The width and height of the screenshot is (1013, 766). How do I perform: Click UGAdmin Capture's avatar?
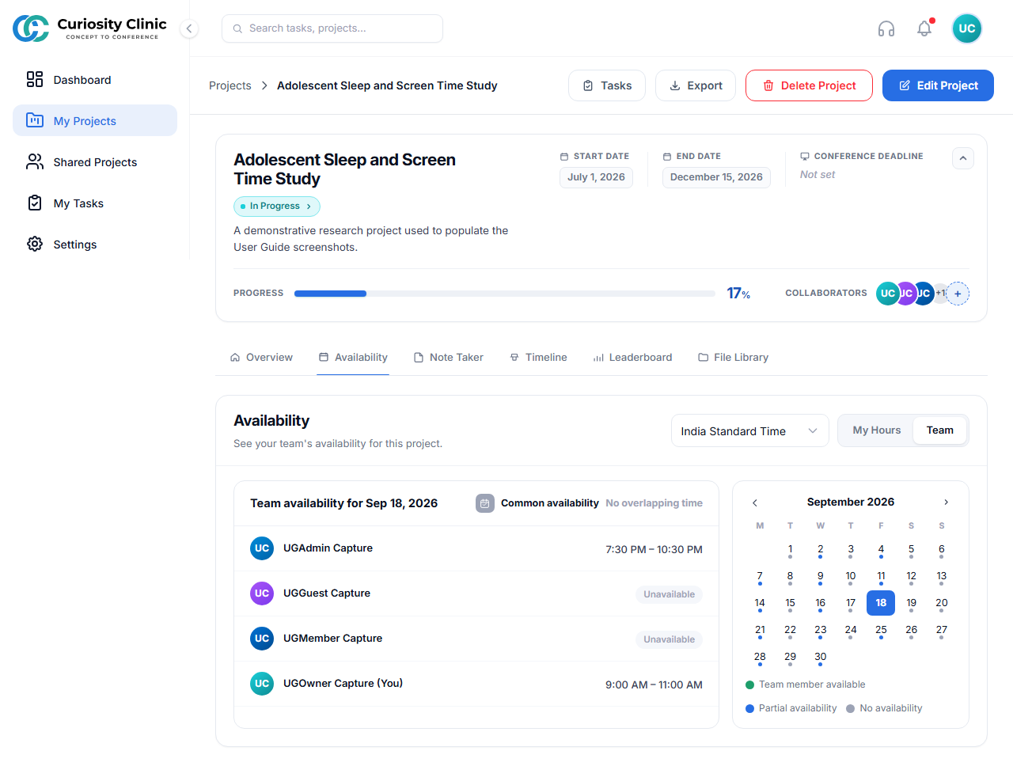[262, 548]
